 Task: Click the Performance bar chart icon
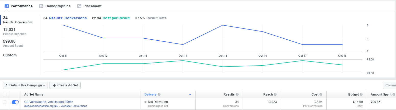[x=7, y=6]
